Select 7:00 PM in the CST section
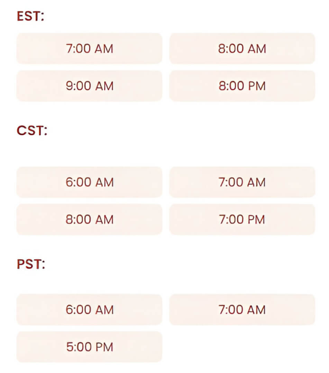Screen dimensions: 329x373 tap(242, 219)
